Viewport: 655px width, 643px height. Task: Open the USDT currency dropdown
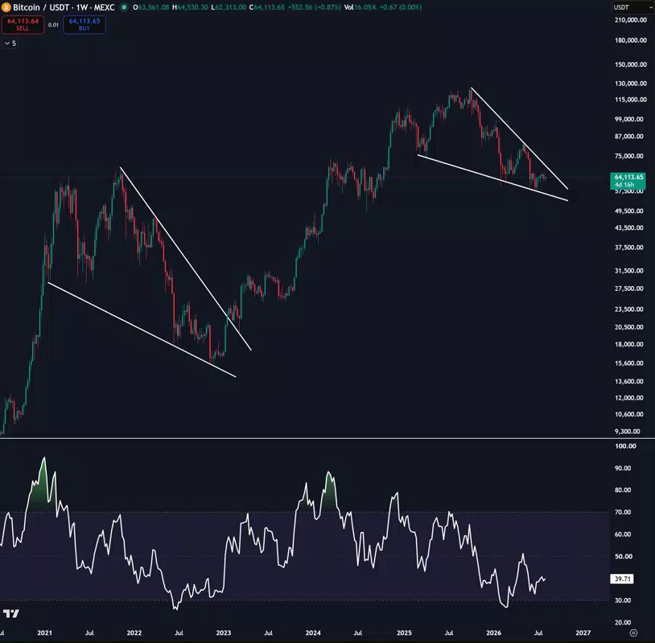click(x=632, y=7)
